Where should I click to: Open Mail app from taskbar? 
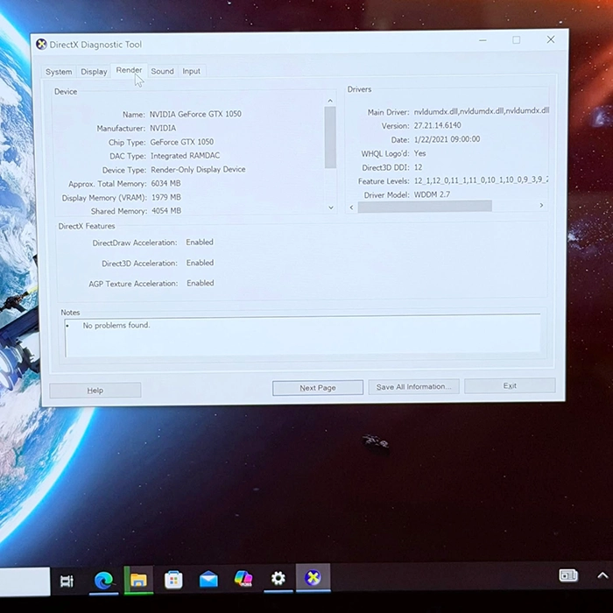point(208,579)
